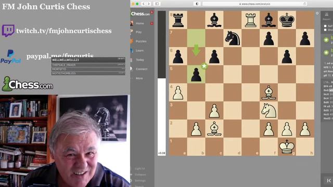Click the black pawn on h7
Viewport: 333px width, 187px height.
pyautogui.click(x=305, y=38)
